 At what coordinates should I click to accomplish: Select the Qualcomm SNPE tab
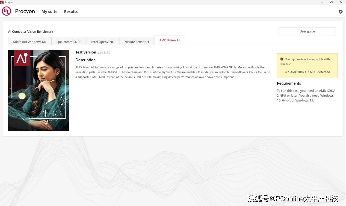coord(69,42)
